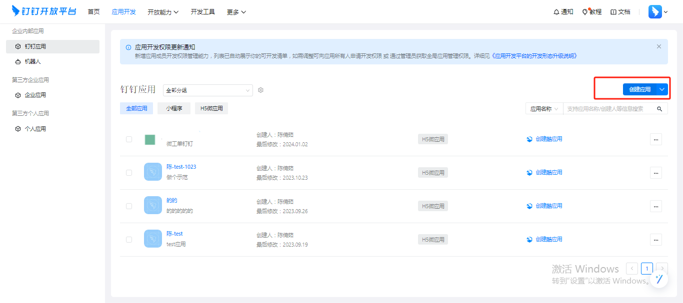Click H5微应用 tag in 陈-test-1023 row
This screenshot has width=683, height=303.
(x=433, y=173)
